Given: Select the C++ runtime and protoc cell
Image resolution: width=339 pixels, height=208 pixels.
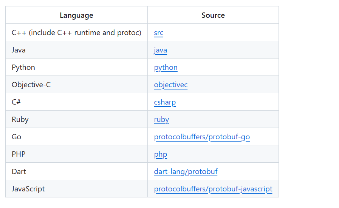Looking at the screenshot, I should (x=76, y=33).
